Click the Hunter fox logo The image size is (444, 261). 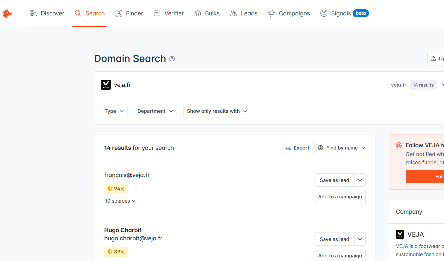[7, 13]
